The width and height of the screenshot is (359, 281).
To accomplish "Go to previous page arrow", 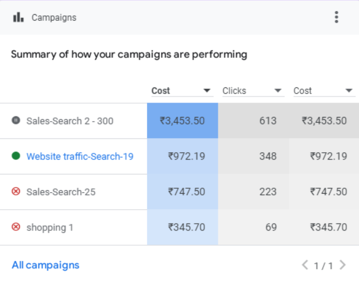I will (305, 265).
